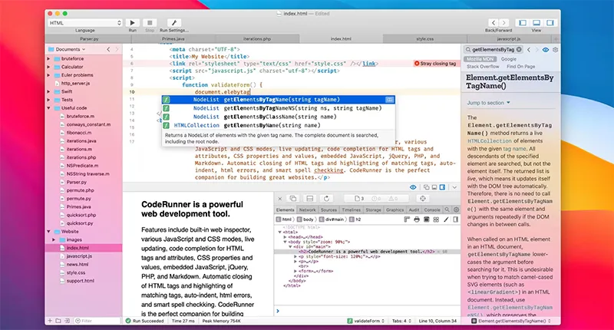This screenshot has height=330, width=614.
Task: Open javascript.js in the file tree
Action: point(81,256)
